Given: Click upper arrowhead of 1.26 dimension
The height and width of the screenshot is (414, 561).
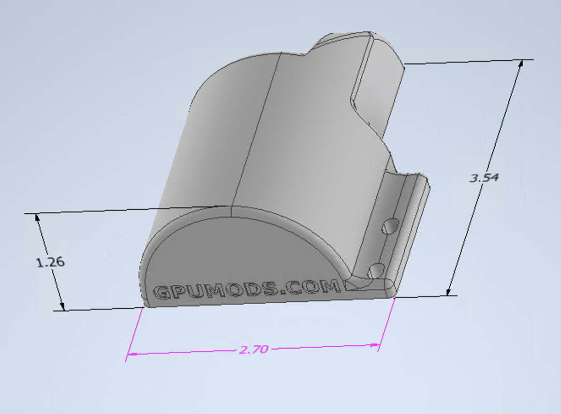Looking at the screenshot, I should pyautogui.click(x=38, y=218).
